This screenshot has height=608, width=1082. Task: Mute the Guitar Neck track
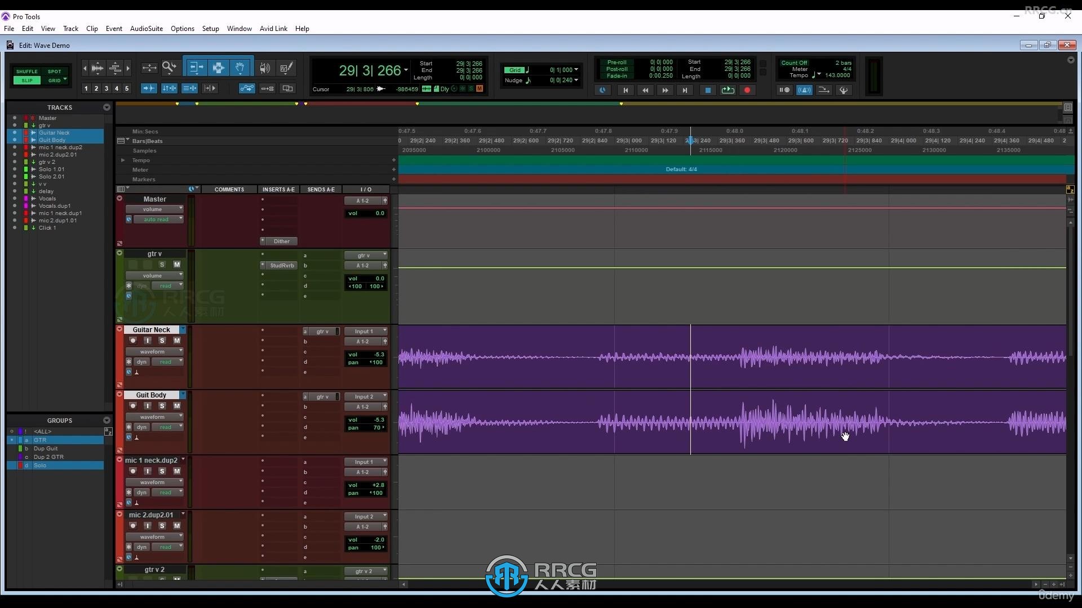(x=176, y=341)
